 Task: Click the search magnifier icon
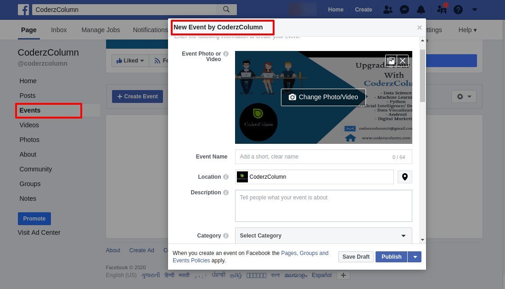226,9
